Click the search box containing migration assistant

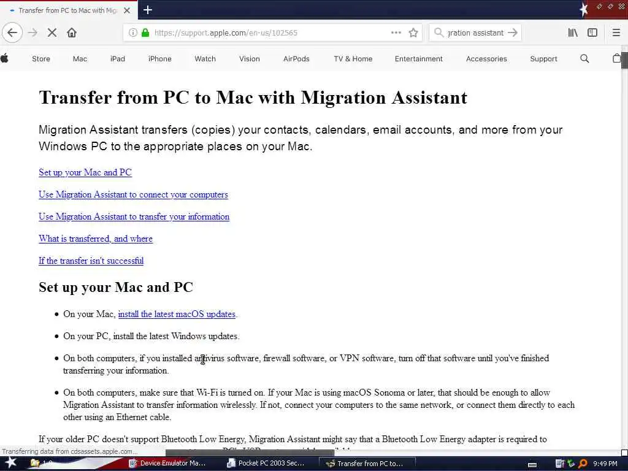pos(475,33)
